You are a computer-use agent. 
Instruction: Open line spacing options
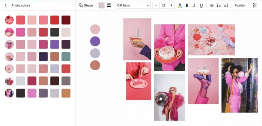(226, 5)
